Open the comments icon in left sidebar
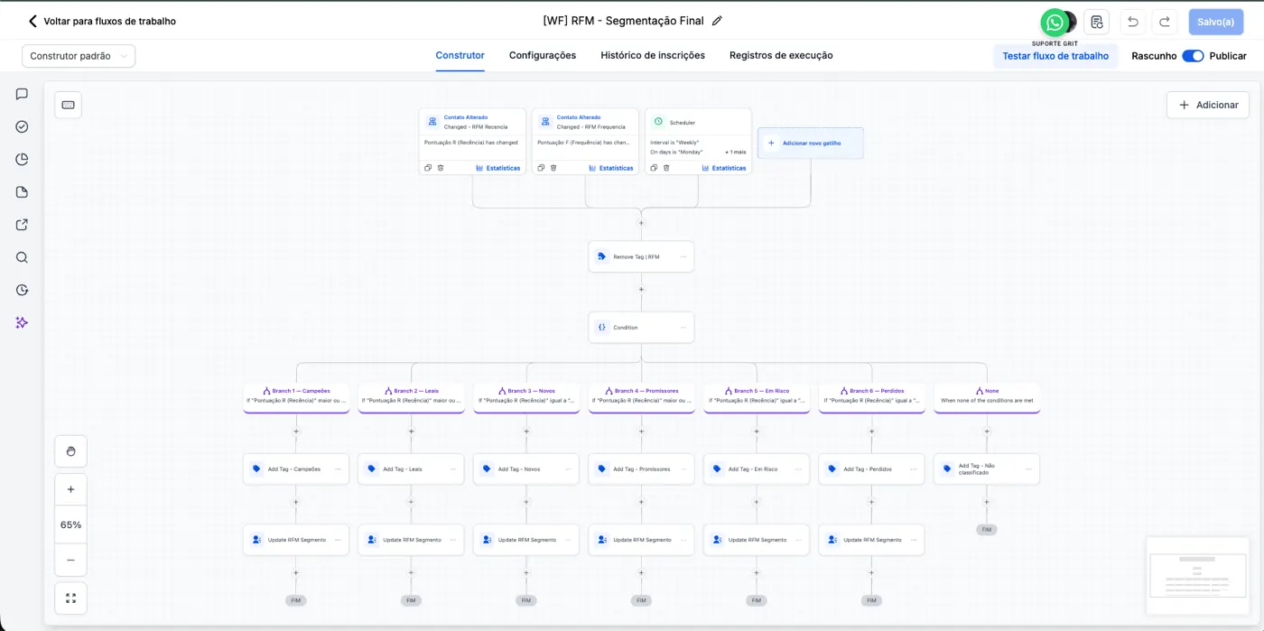This screenshot has height=631, width=1264. pyautogui.click(x=22, y=94)
